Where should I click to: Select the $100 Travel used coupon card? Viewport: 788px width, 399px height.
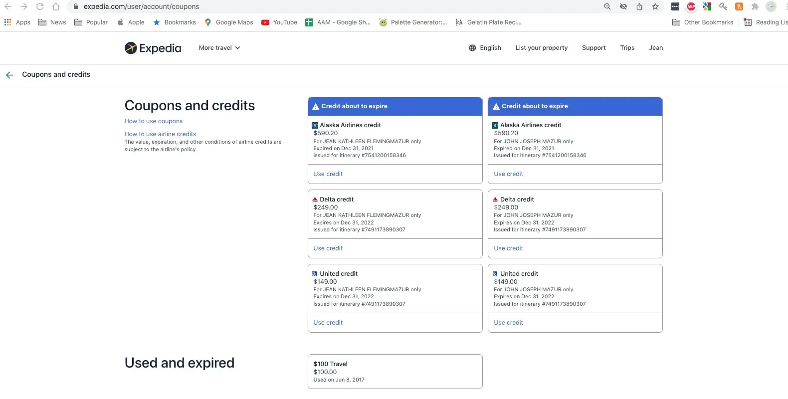coord(395,372)
